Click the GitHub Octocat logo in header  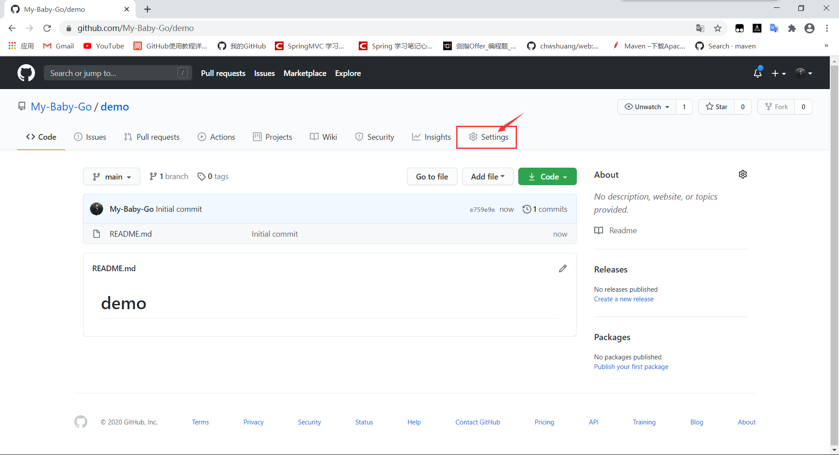26,73
